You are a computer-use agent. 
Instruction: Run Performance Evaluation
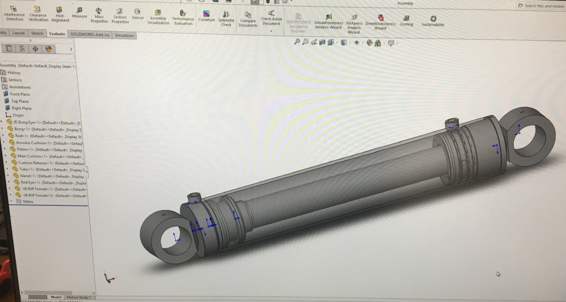coord(183,18)
